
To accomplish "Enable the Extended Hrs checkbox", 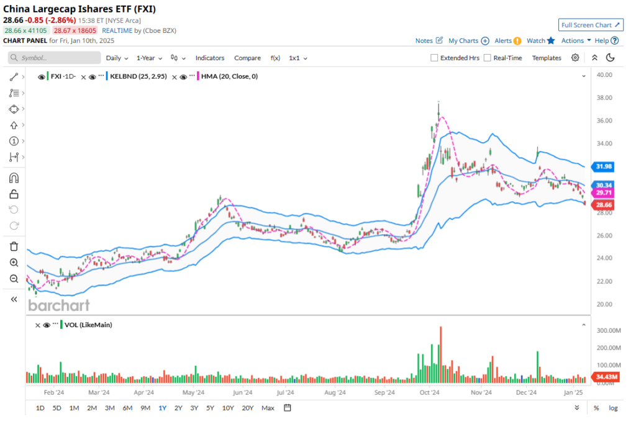I will click(435, 58).
